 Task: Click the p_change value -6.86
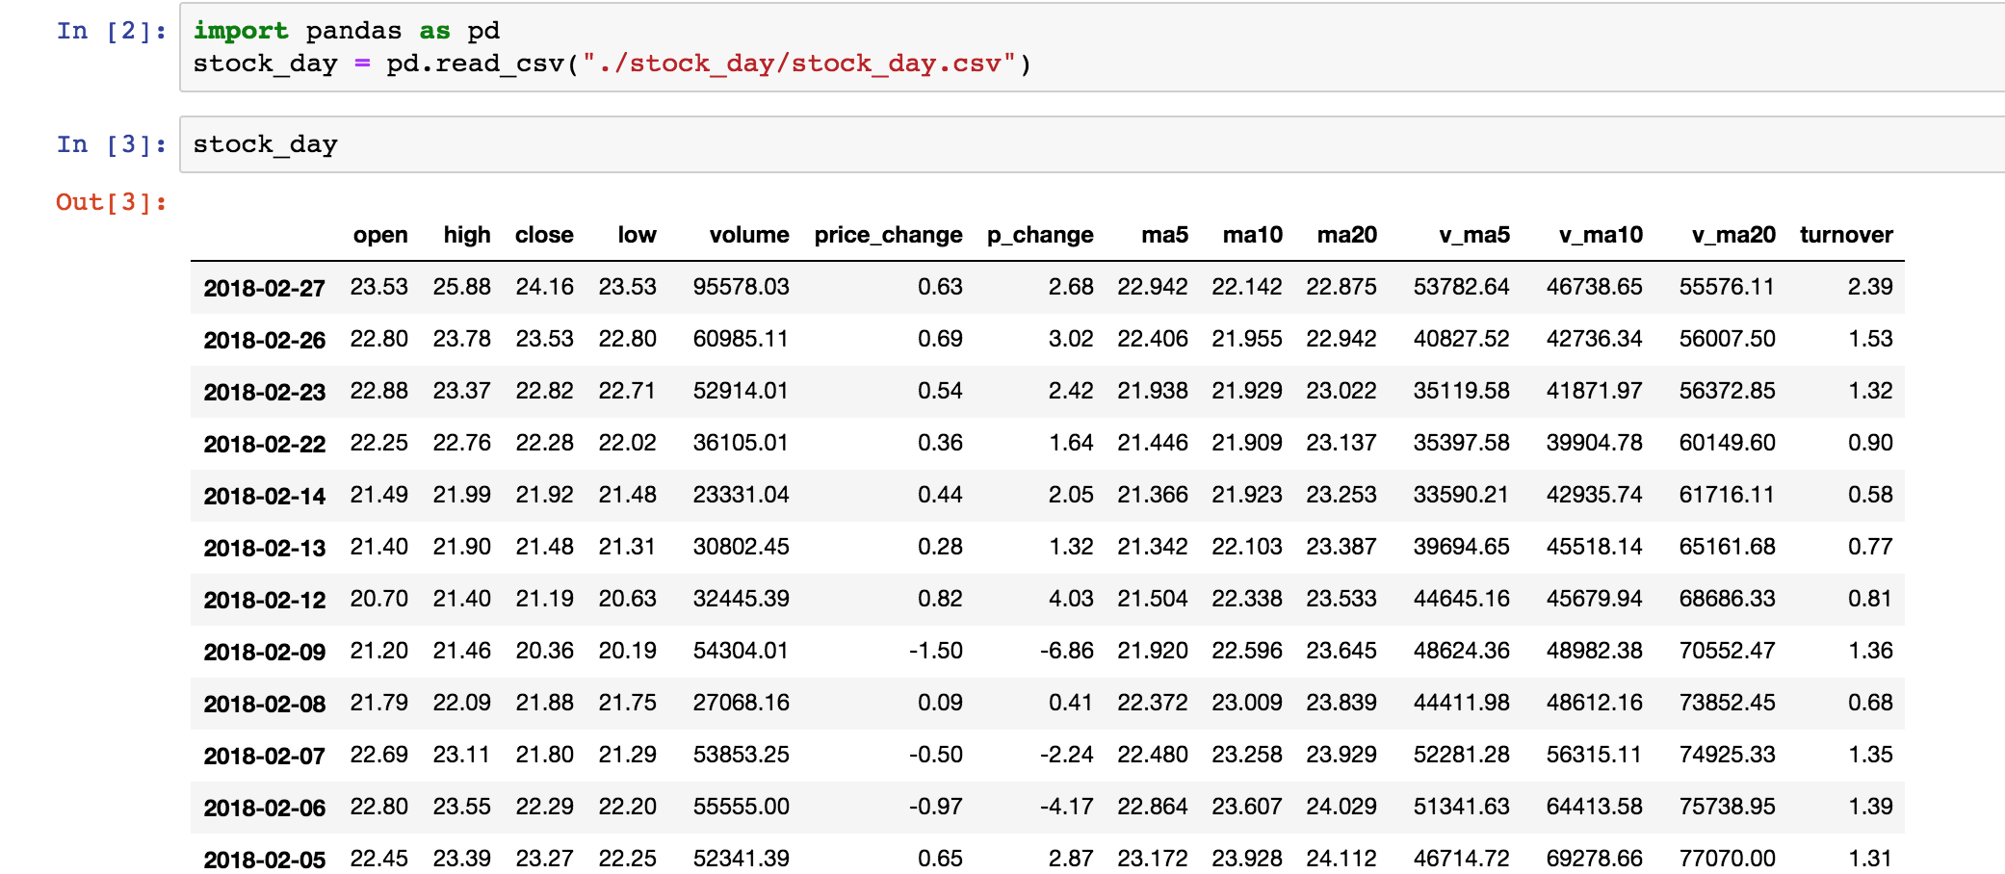1066,651
